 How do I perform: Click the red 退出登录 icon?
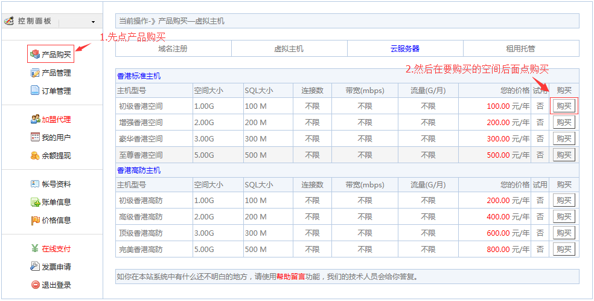pyautogui.click(x=35, y=285)
